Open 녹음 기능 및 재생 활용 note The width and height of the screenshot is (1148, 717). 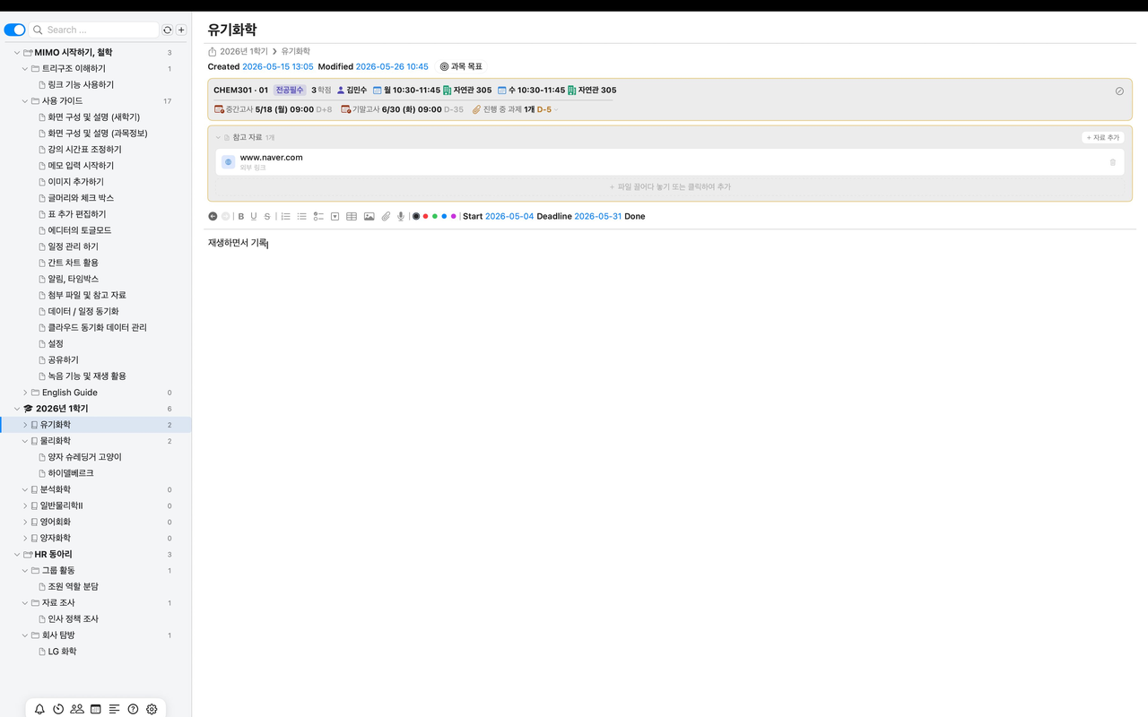click(x=87, y=376)
